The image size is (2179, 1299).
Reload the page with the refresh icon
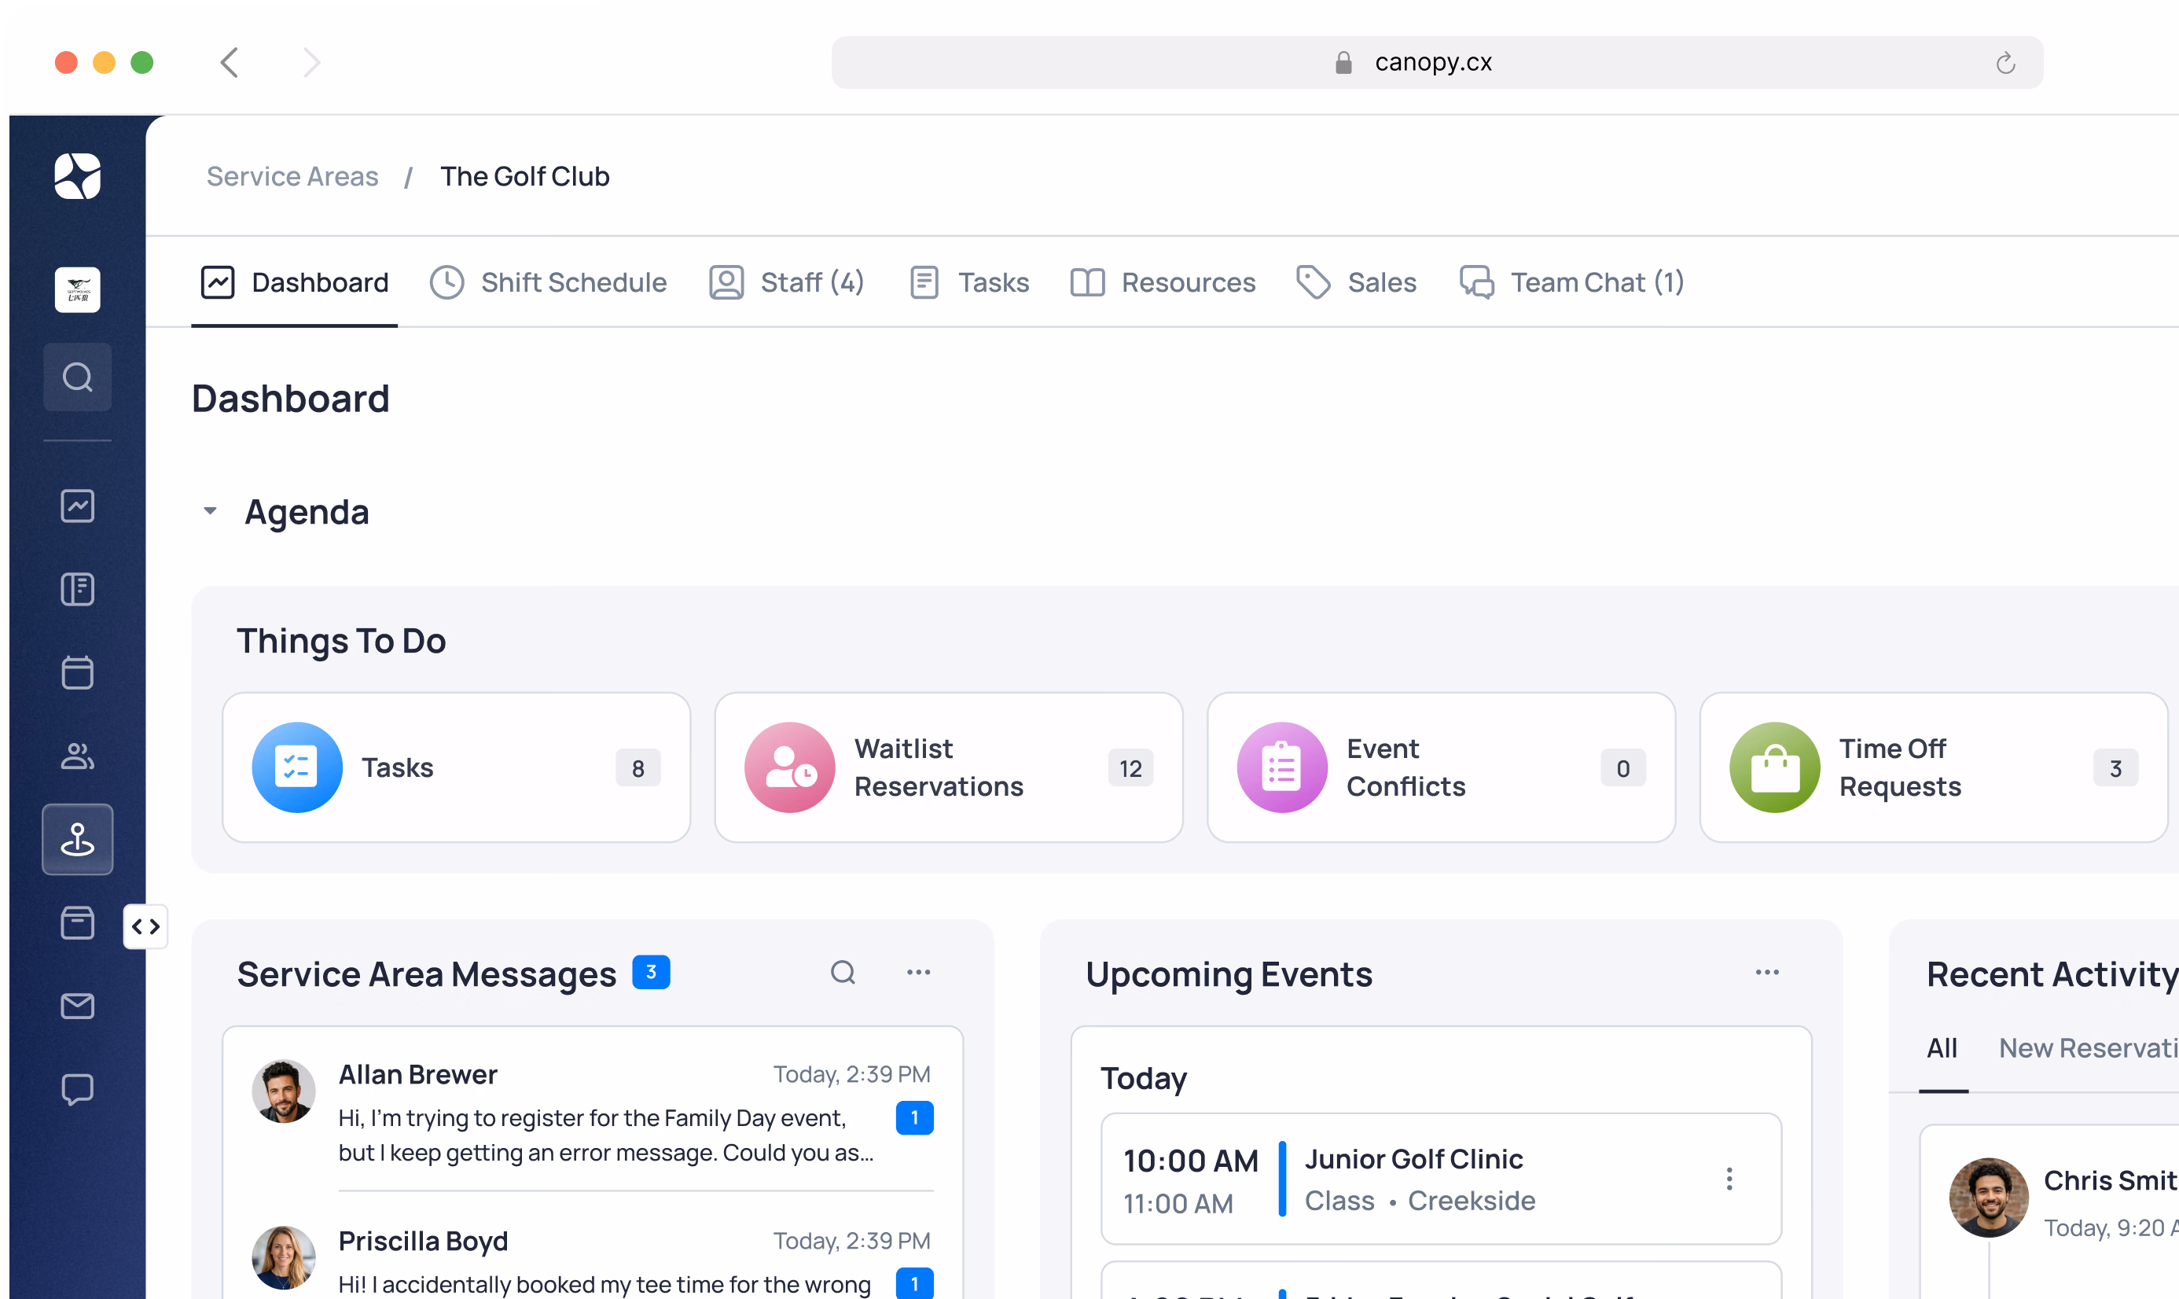point(2004,63)
